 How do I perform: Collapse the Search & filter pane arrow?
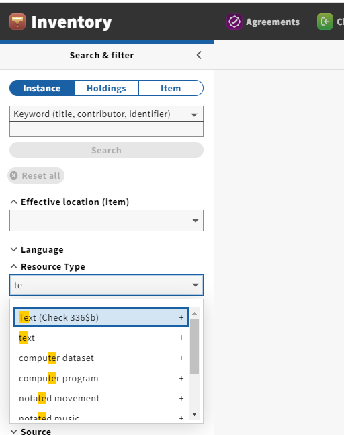(x=199, y=55)
